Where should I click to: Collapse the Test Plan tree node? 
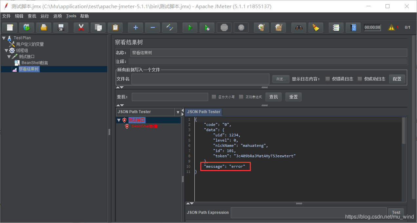click(4, 38)
